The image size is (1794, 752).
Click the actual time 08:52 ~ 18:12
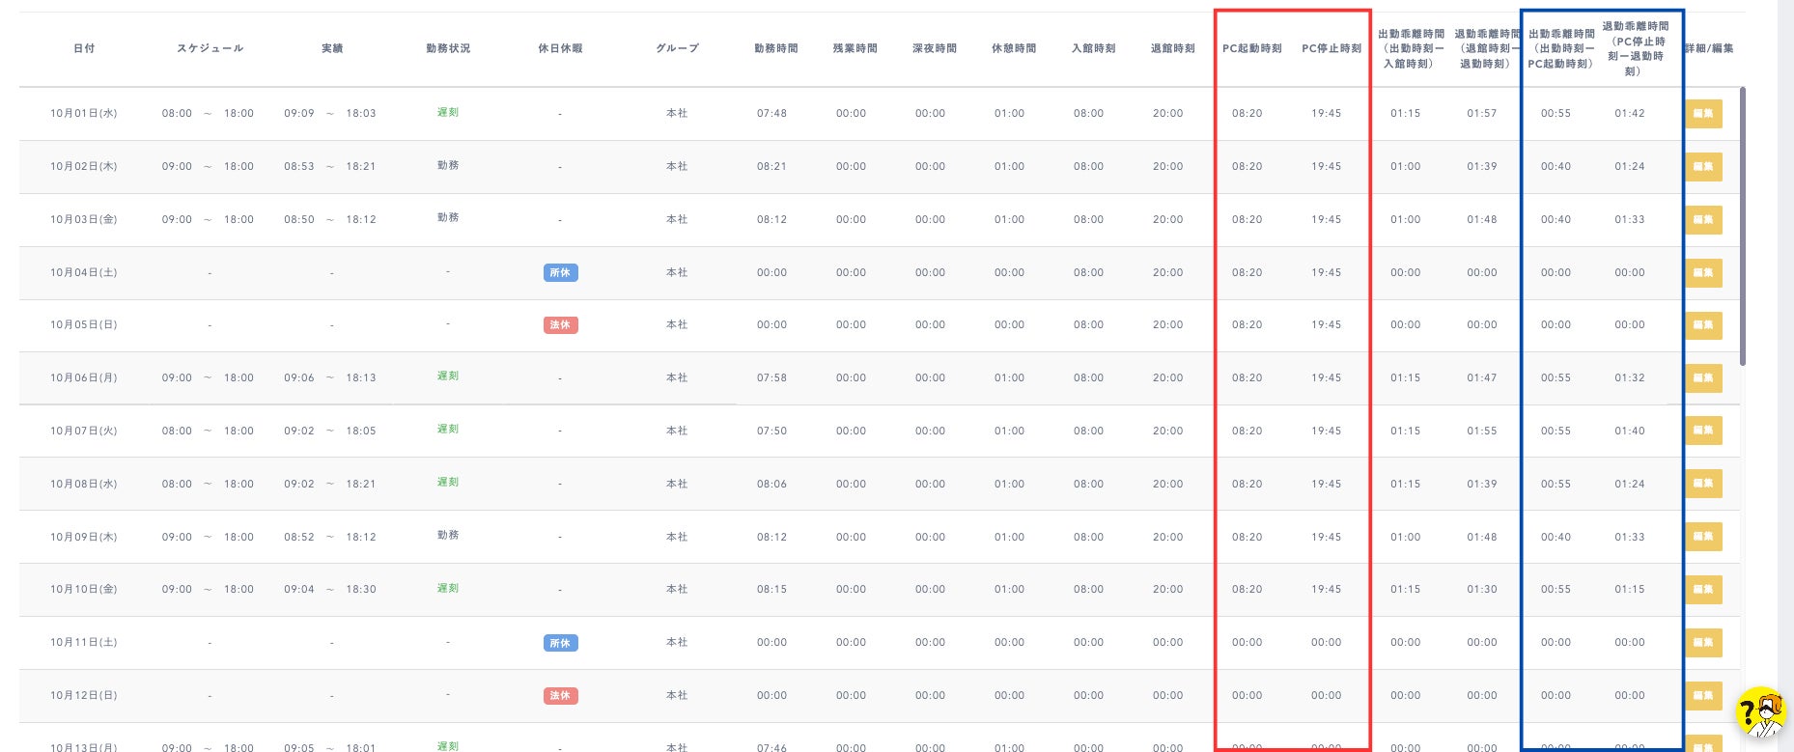330,538
